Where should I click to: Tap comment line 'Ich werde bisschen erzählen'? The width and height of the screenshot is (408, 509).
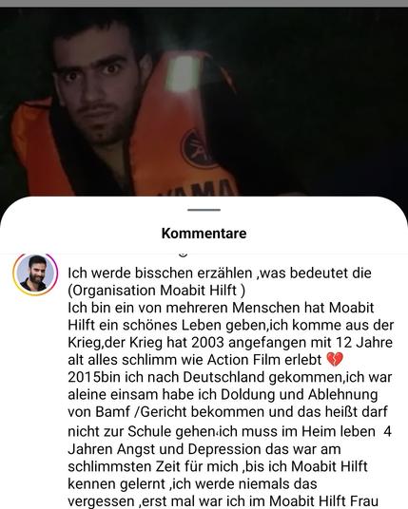tap(220, 273)
